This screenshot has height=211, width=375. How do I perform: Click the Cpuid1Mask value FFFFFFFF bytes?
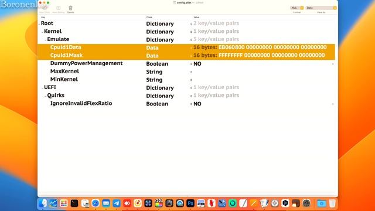271,55
